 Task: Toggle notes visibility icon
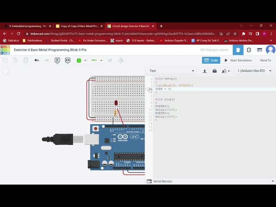68,60
